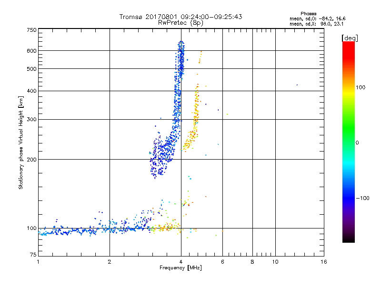The height and width of the screenshot is (285, 381).
Task: Click the plot title 'Tromsø 20170801 09:24:00-09:25:43'
Action: 180,17
